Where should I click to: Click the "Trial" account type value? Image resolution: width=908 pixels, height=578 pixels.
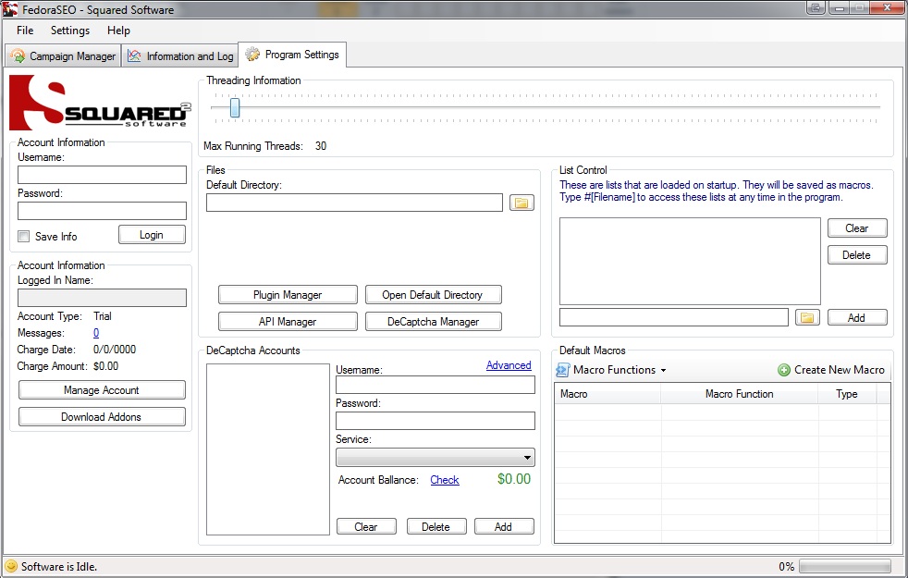(103, 316)
